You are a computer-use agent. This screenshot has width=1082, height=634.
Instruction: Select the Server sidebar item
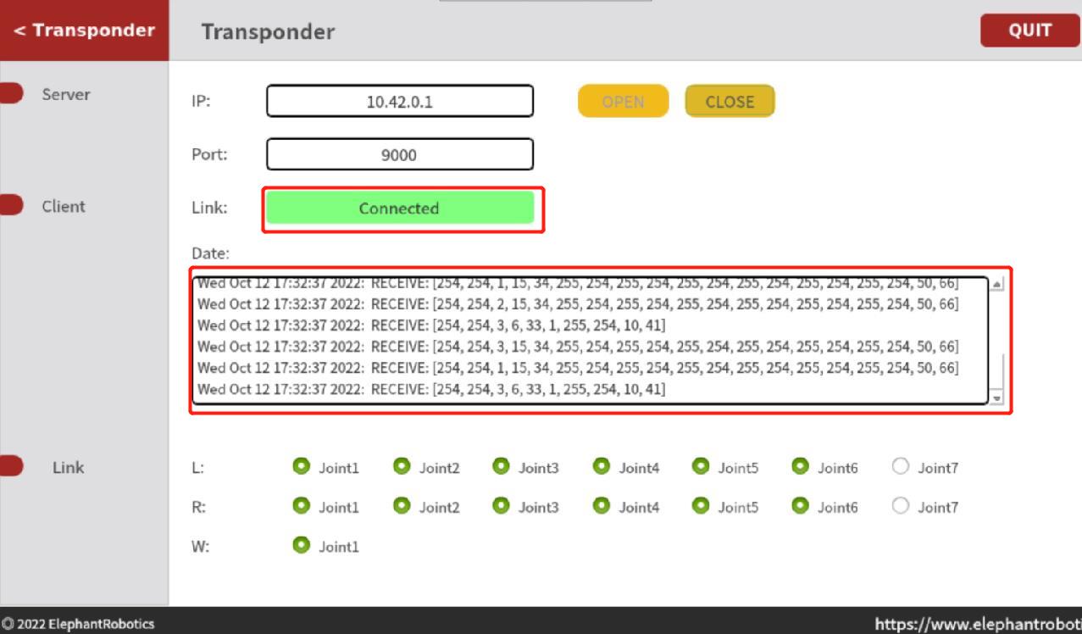coord(66,94)
